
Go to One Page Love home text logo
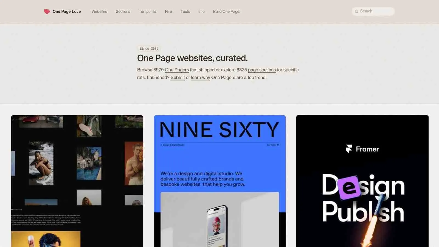click(x=67, y=12)
